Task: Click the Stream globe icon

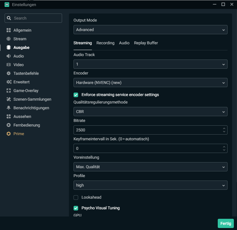Action: click(x=9, y=39)
